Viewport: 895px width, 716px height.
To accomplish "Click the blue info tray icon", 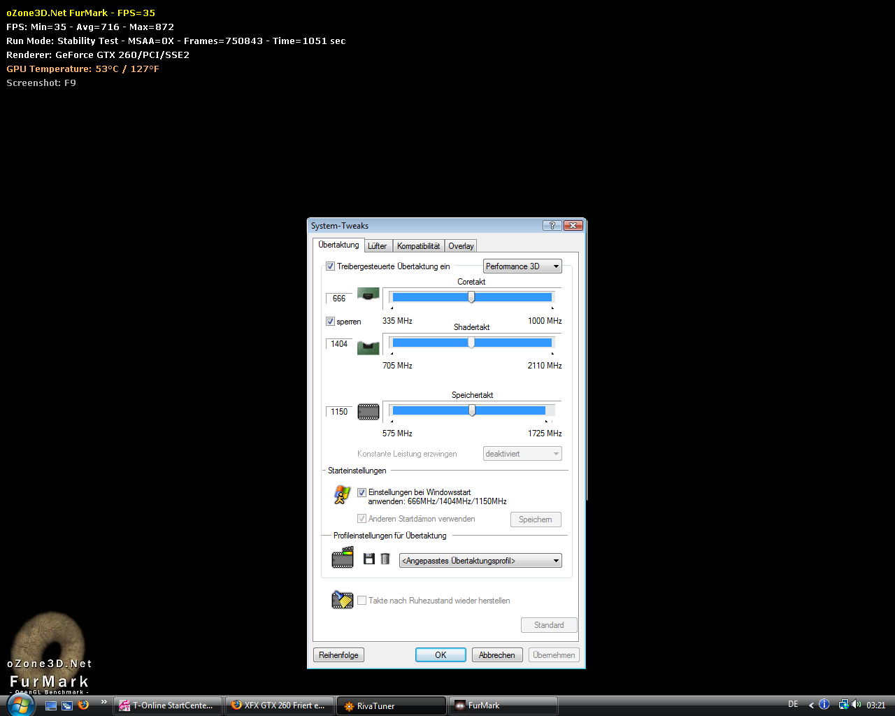I will 824,704.
